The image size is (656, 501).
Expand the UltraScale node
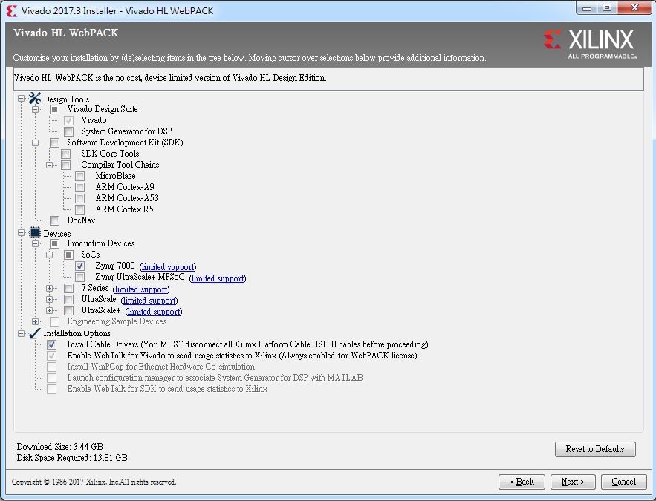pos(49,300)
